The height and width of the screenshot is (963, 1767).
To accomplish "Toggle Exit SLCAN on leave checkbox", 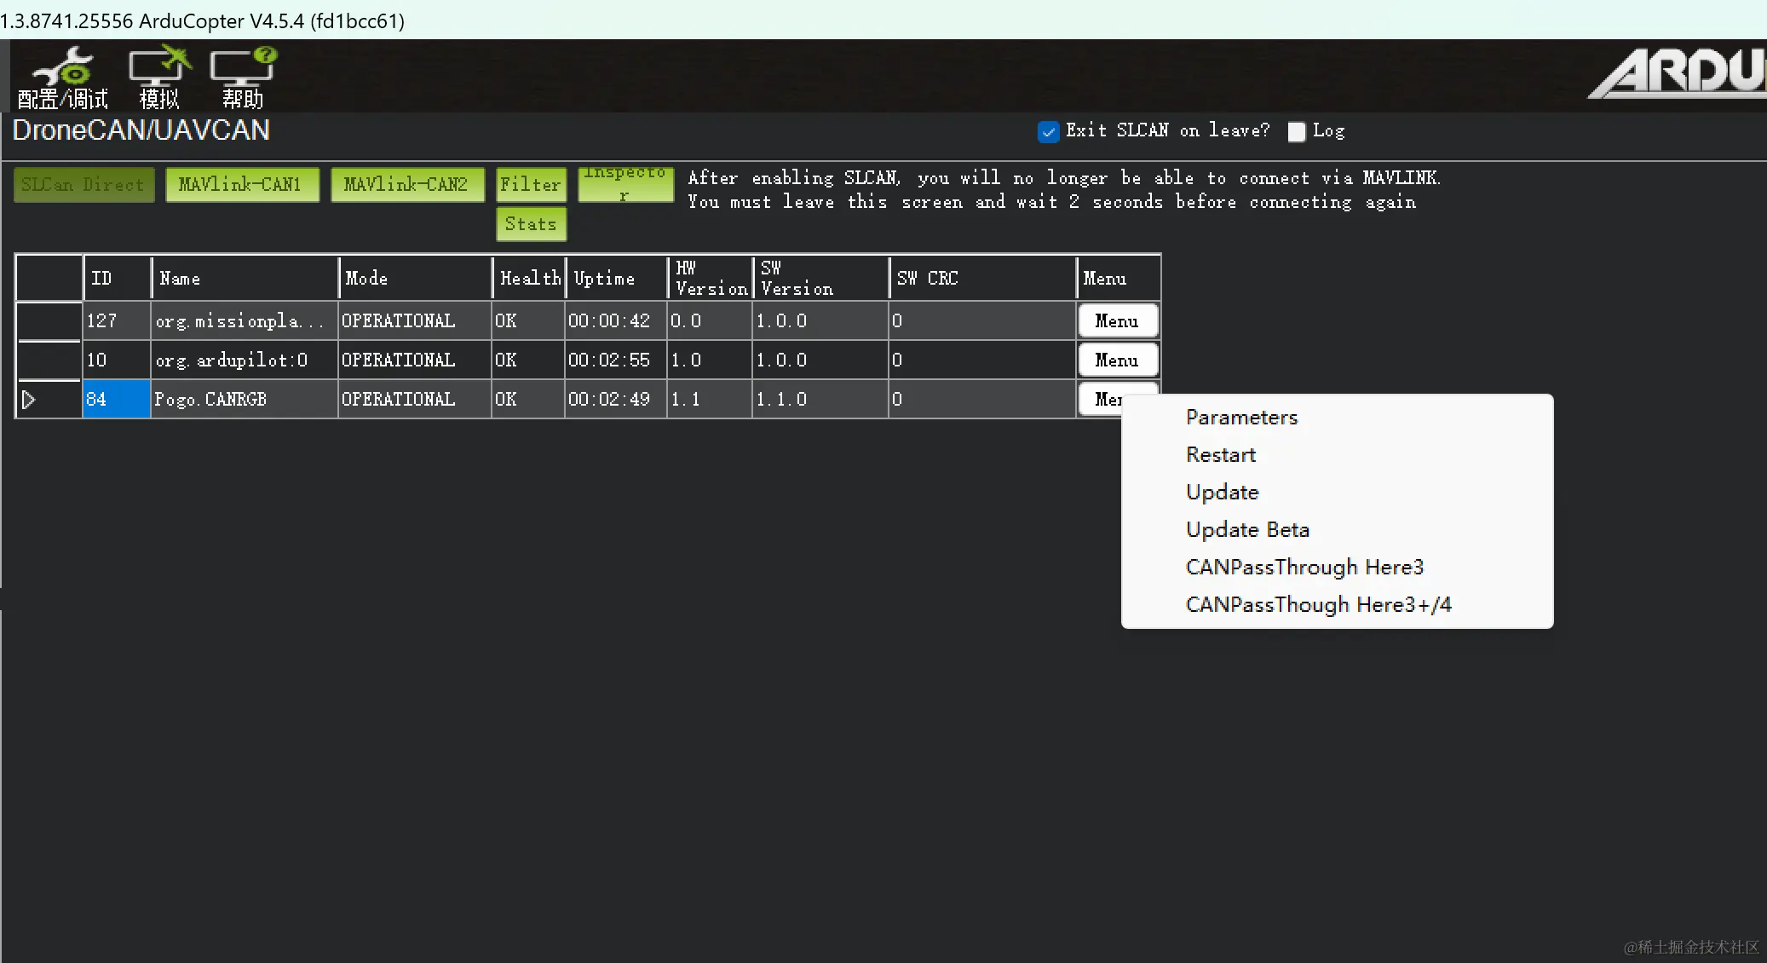I will point(1048,131).
